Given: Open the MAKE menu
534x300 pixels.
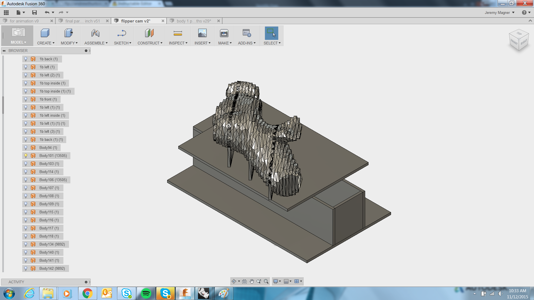Looking at the screenshot, I should (225, 43).
